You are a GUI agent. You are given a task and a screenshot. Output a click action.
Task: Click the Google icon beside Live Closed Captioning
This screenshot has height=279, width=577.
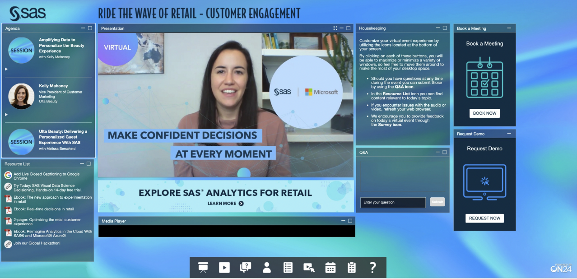(8, 175)
